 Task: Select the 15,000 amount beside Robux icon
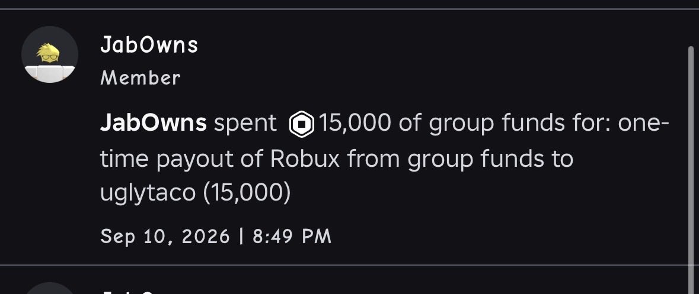pyautogui.click(x=355, y=123)
